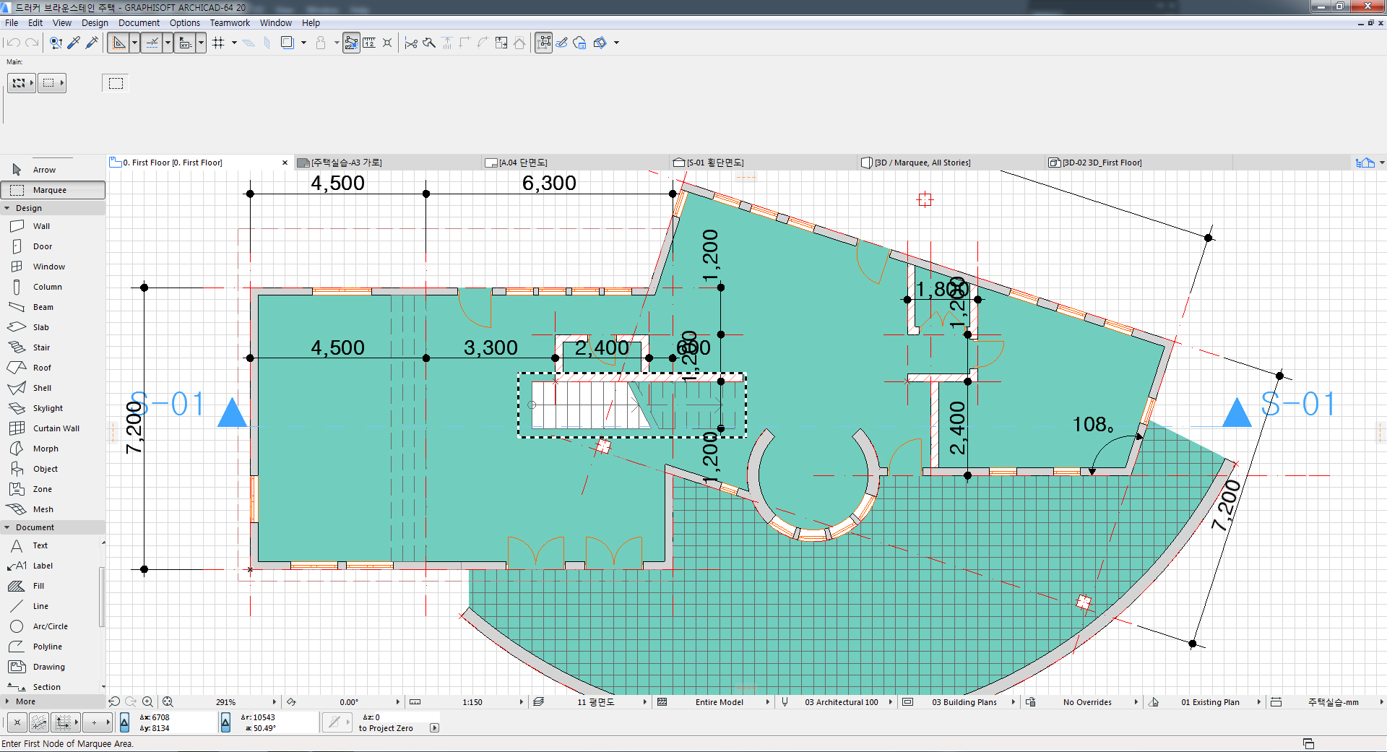The width and height of the screenshot is (1387, 752).
Task: Click the Fit in Window icon
Action: click(x=168, y=701)
